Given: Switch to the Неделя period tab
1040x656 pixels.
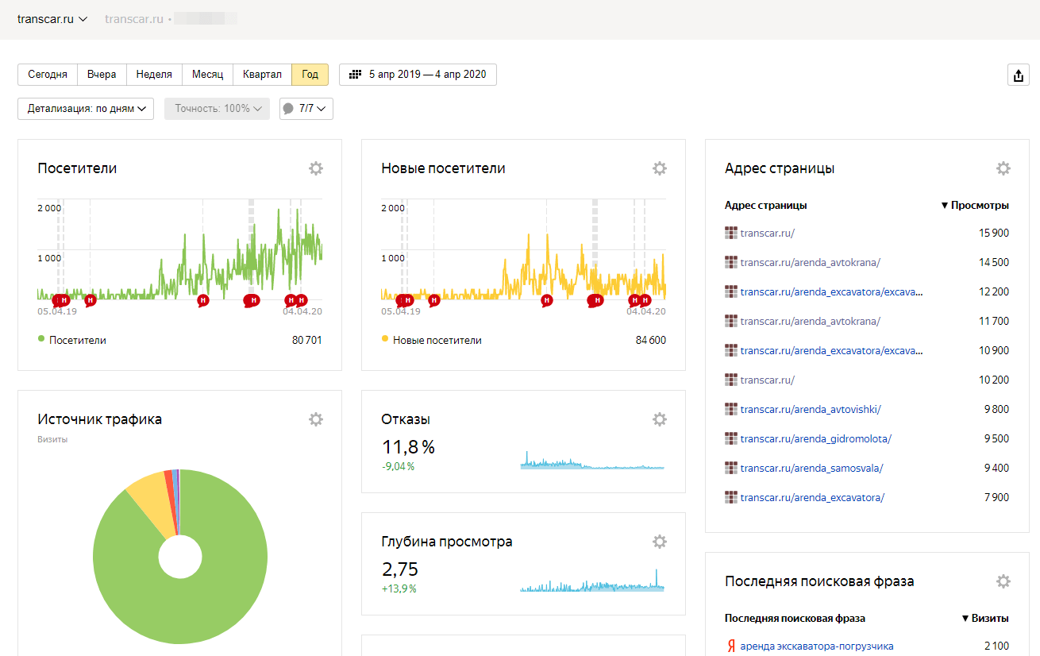Looking at the screenshot, I should click(x=154, y=75).
